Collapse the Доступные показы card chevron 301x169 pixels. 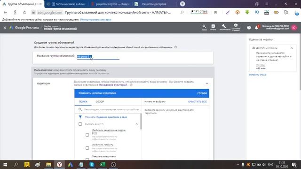coord(292,48)
